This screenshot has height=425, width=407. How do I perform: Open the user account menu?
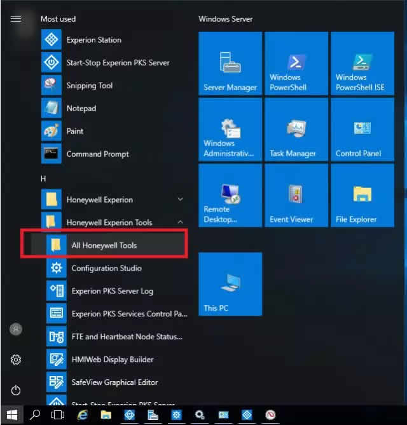pyautogui.click(x=16, y=329)
